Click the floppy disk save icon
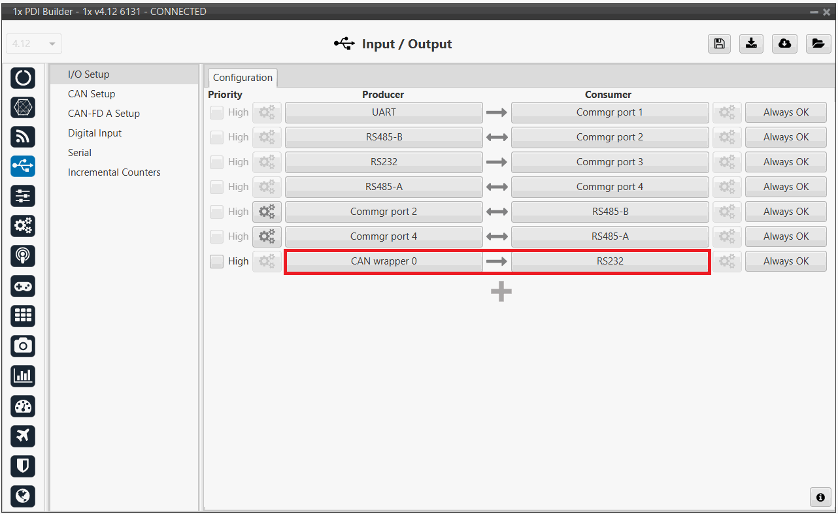 pyautogui.click(x=719, y=44)
